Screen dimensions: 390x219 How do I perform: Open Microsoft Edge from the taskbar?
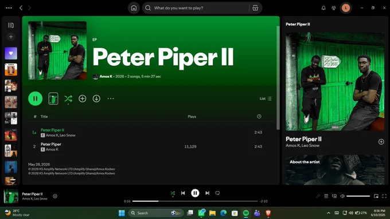(x=223, y=213)
